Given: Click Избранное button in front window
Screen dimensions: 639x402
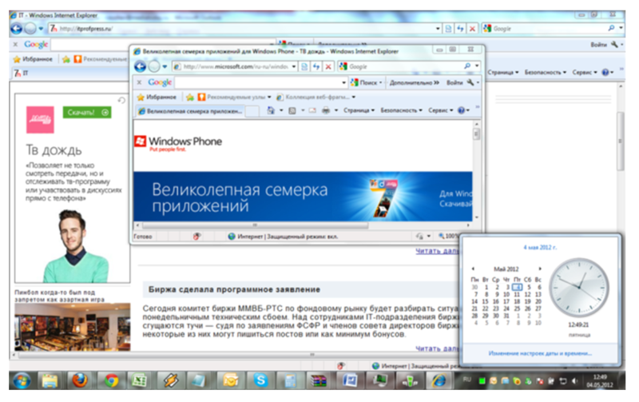Looking at the screenshot, I should pyautogui.click(x=157, y=97).
